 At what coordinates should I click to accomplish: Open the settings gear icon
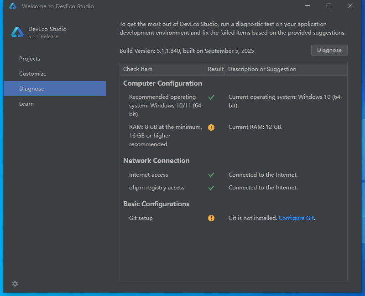coord(15,284)
